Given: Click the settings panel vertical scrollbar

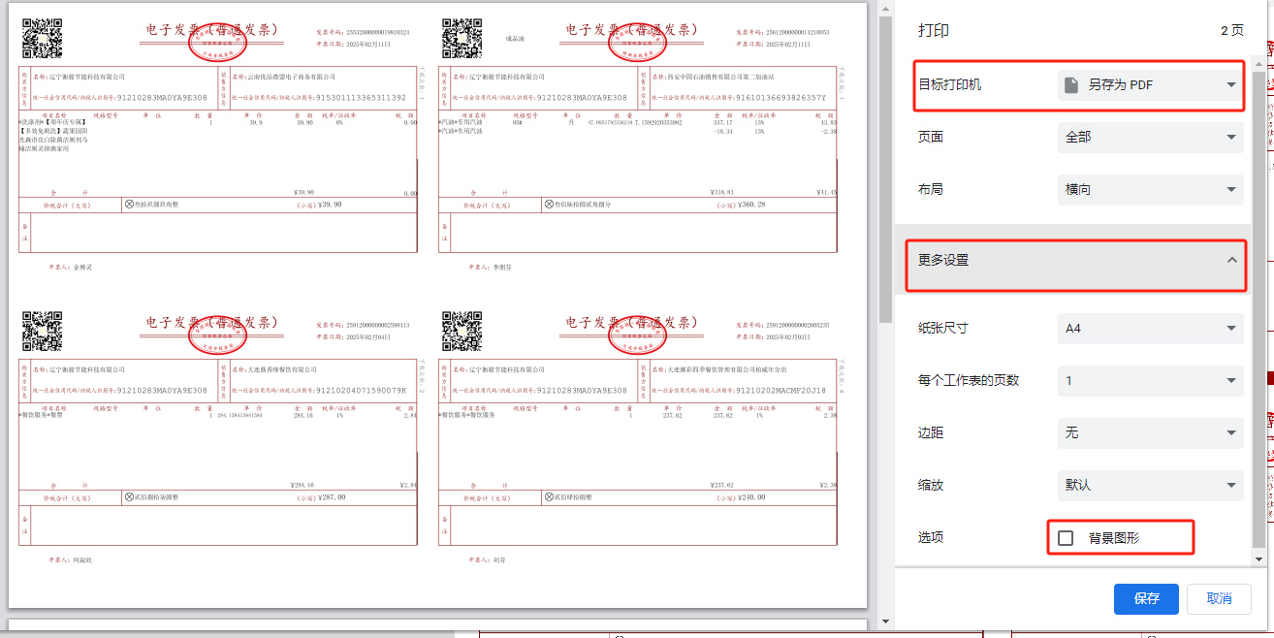Looking at the screenshot, I should pos(1258,291).
